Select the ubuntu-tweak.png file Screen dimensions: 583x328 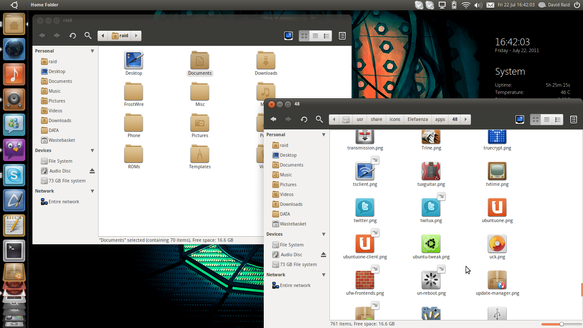[431, 247]
